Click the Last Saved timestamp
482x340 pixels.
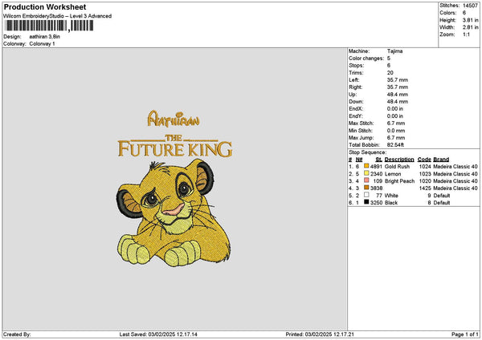pos(158,334)
